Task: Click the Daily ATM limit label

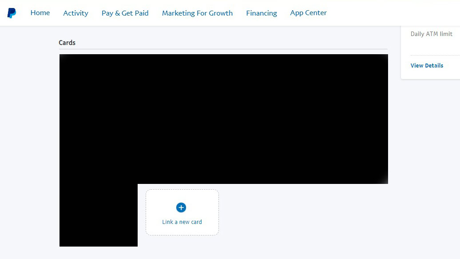Action: tap(431, 34)
